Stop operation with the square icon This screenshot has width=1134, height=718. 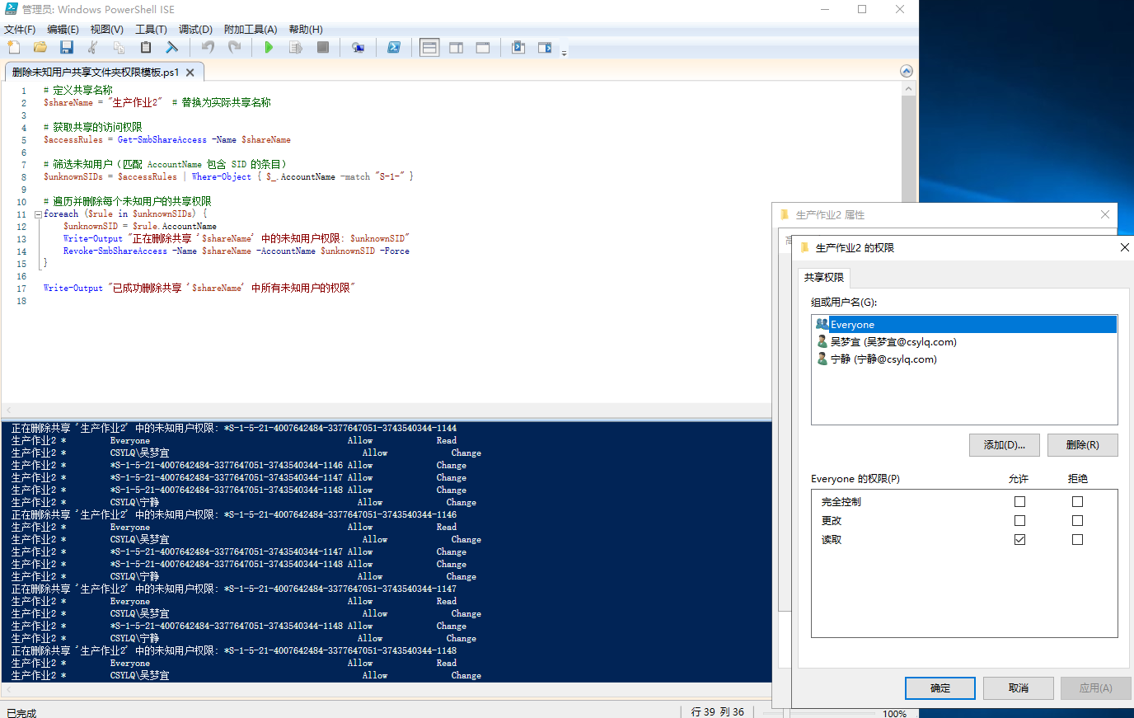323,48
